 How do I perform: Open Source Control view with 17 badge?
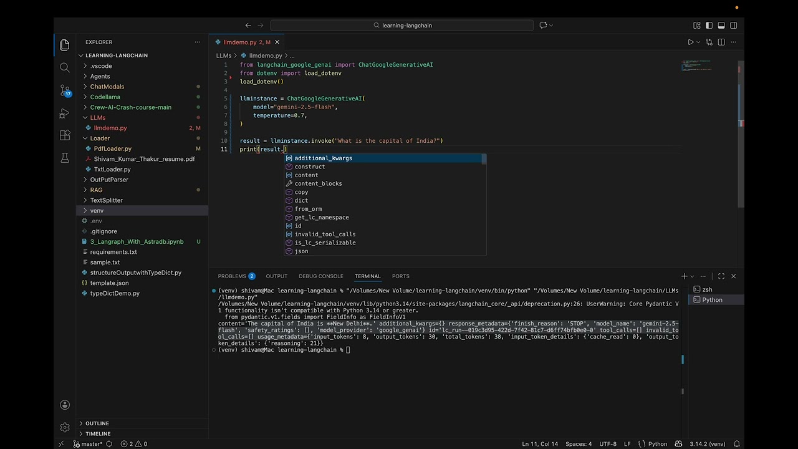click(65, 90)
